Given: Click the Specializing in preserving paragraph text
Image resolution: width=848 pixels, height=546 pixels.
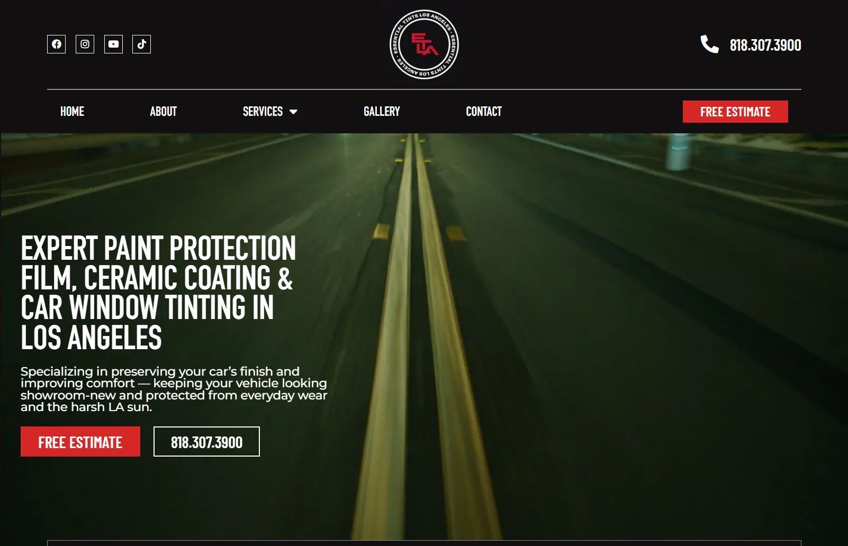Looking at the screenshot, I should (174, 389).
